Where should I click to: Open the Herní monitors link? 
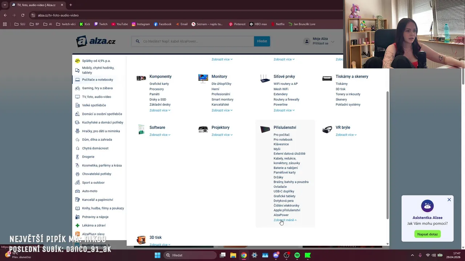point(215,89)
